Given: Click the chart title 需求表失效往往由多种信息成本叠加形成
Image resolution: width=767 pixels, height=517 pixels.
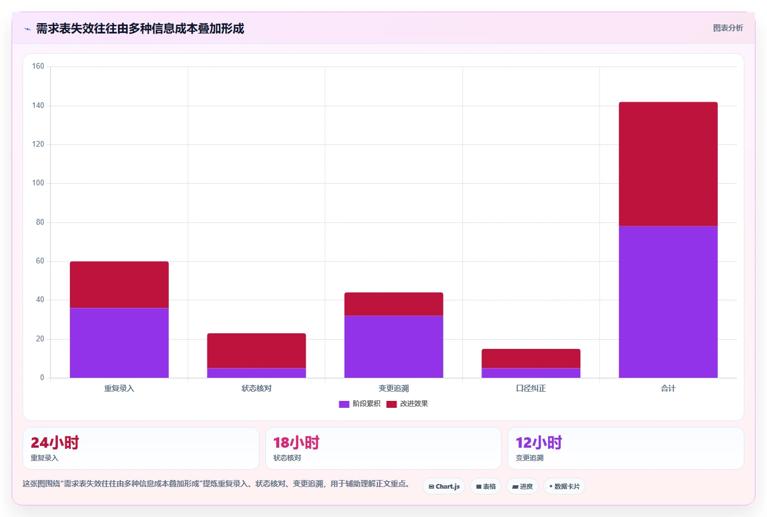Looking at the screenshot, I should coord(140,28).
